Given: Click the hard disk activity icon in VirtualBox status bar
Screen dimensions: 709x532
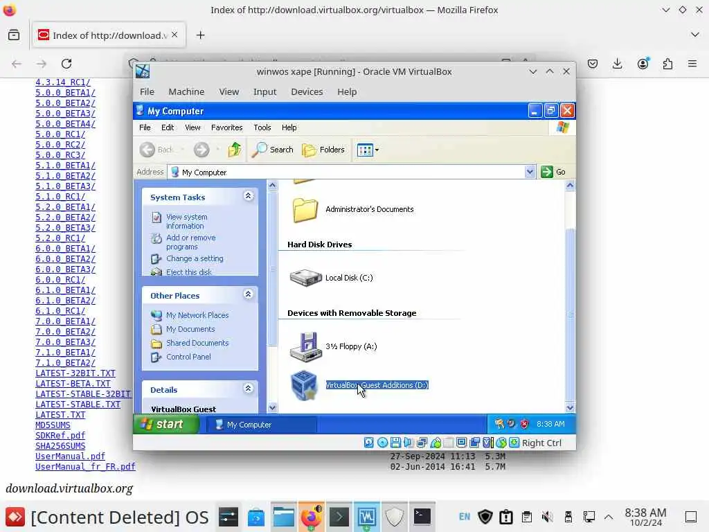Looking at the screenshot, I should click(369, 443).
